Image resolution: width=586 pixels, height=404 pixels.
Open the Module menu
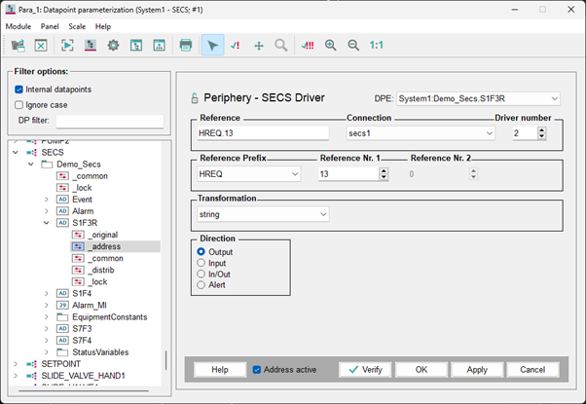pos(18,26)
